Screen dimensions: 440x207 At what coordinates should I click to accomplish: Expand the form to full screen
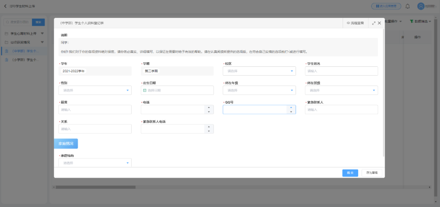(374, 23)
